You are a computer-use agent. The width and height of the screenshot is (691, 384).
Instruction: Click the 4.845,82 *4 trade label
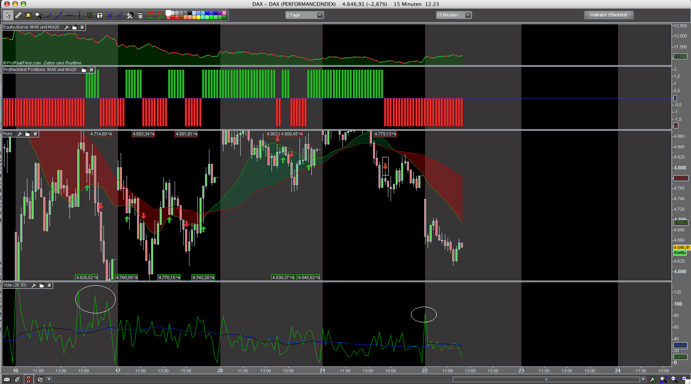[309, 277]
